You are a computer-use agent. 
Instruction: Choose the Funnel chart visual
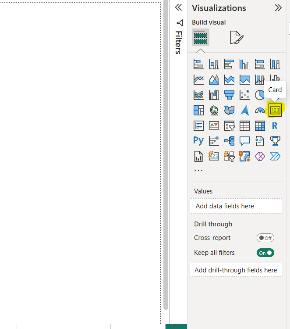[x=229, y=95]
